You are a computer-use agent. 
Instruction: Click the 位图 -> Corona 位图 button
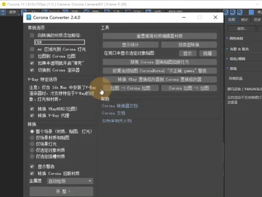point(131,88)
